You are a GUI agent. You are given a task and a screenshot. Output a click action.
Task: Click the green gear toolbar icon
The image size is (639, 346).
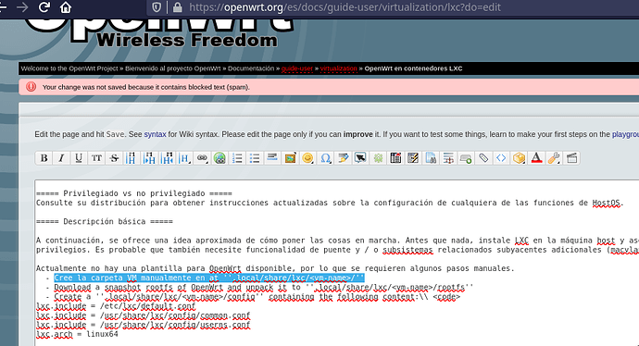[x=378, y=158]
